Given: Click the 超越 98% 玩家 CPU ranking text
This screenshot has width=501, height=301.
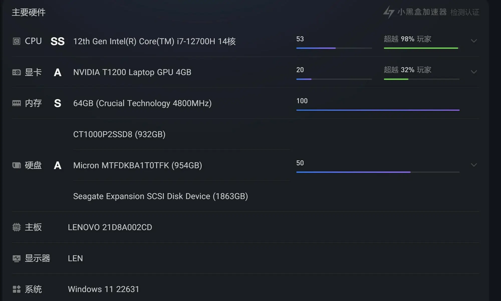Looking at the screenshot, I should 408,39.
